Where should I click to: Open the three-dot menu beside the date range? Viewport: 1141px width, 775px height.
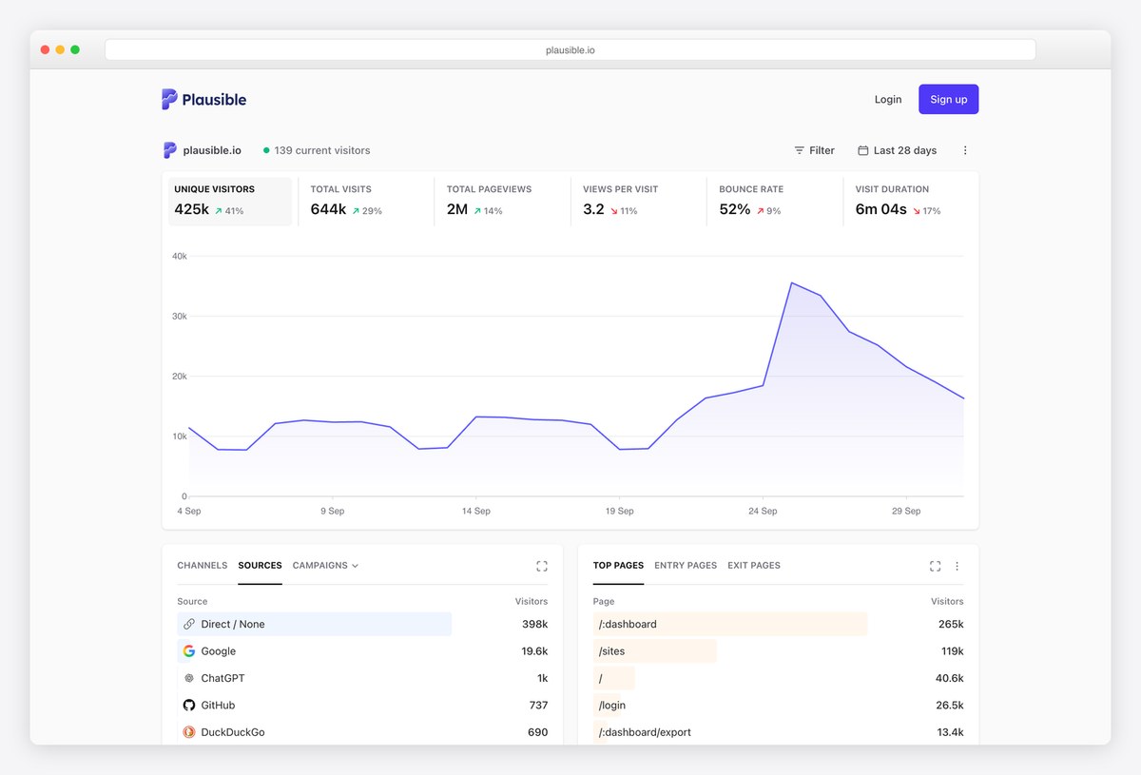965,150
